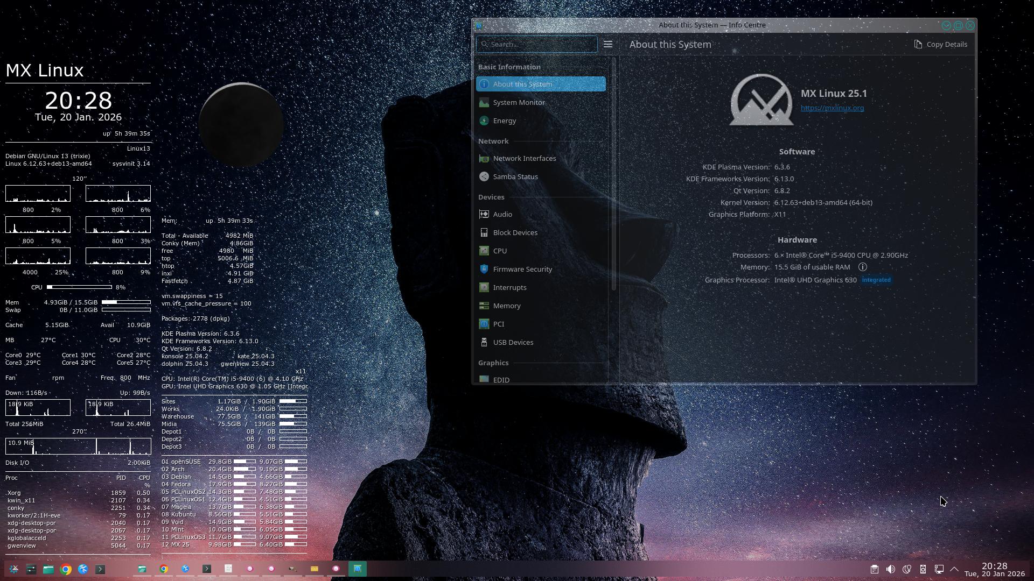Open the Info Centre hamburger menu
1034x581 pixels.
pyautogui.click(x=608, y=44)
